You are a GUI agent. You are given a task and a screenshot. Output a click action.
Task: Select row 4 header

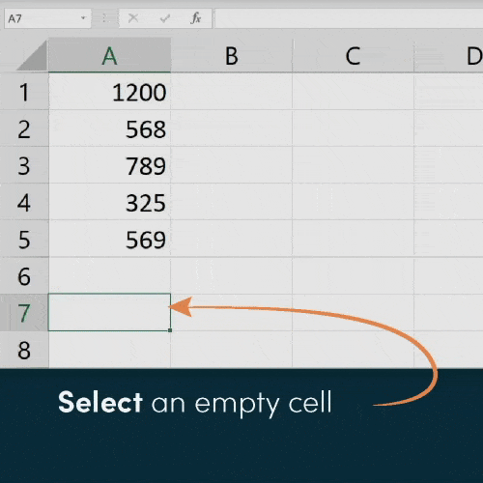click(24, 202)
